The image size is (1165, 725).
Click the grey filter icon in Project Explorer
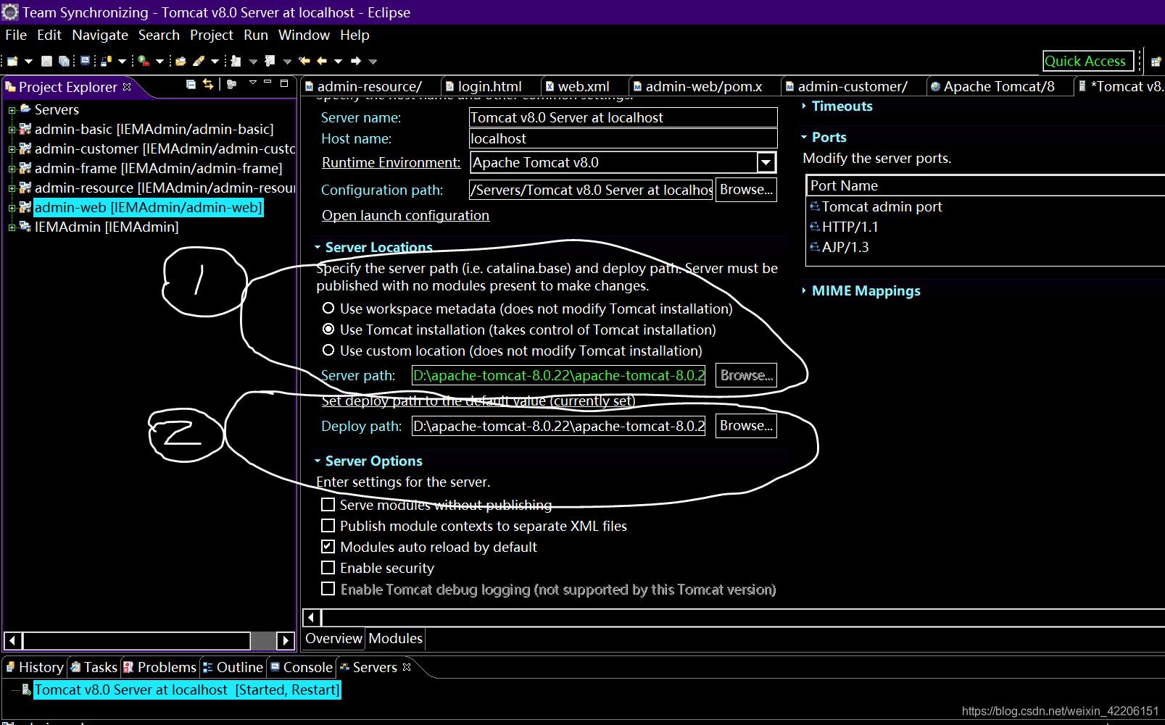click(x=231, y=84)
